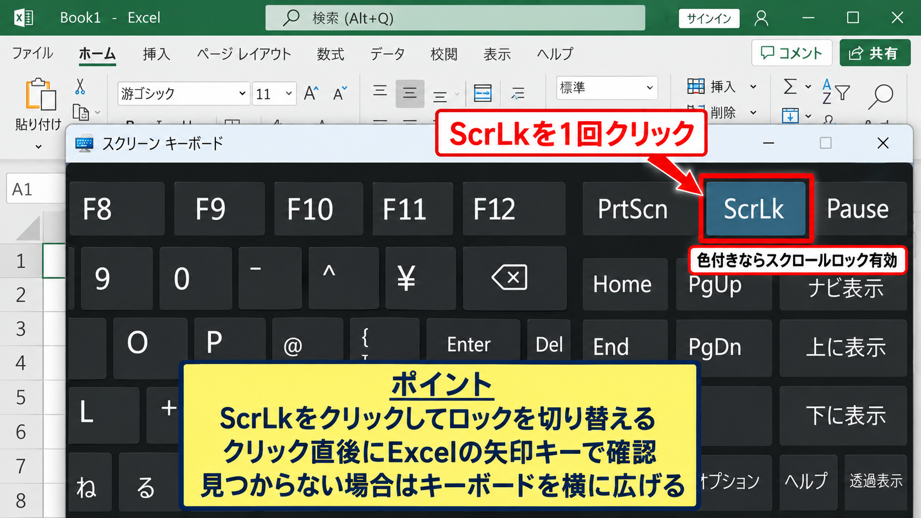
Task: Tap the 9 key
Action: click(x=117, y=278)
